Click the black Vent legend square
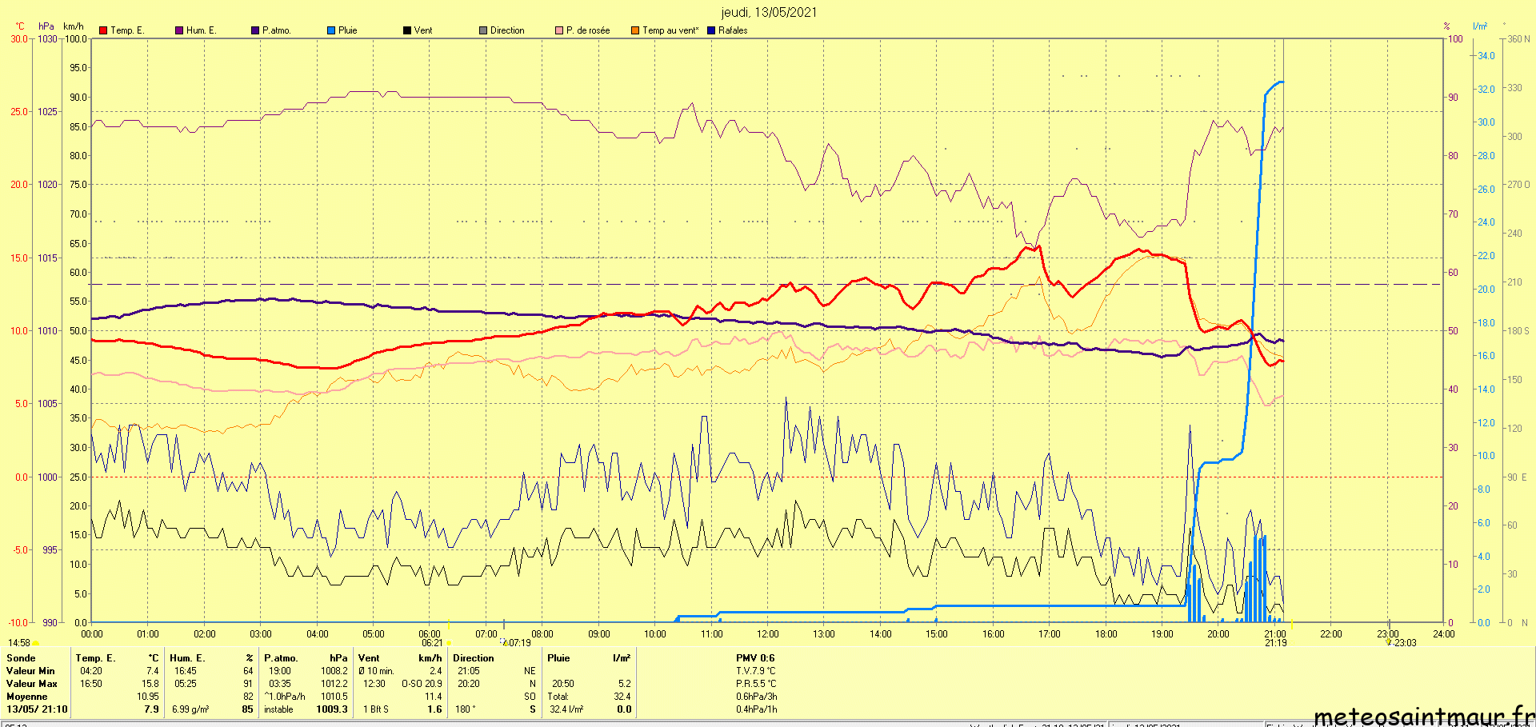1536x727 pixels. (407, 30)
